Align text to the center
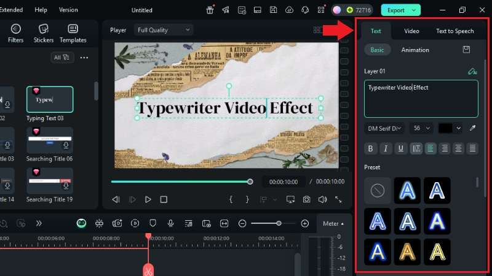This screenshot has width=492, height=276. [x=458, y=148]
